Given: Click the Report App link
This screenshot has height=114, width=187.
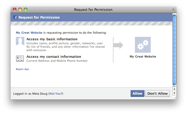Looking at the screenshot, I should [22, 69].
